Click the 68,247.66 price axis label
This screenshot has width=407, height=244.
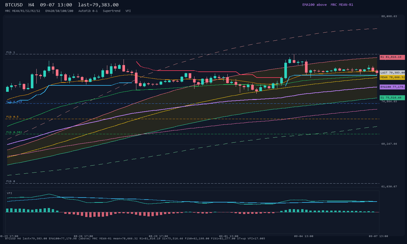[389, 144]
